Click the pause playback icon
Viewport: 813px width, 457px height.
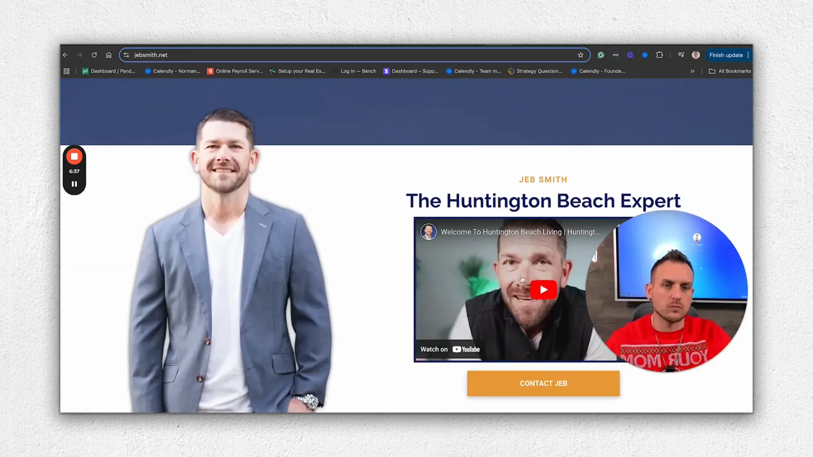[x=74, y=184]
